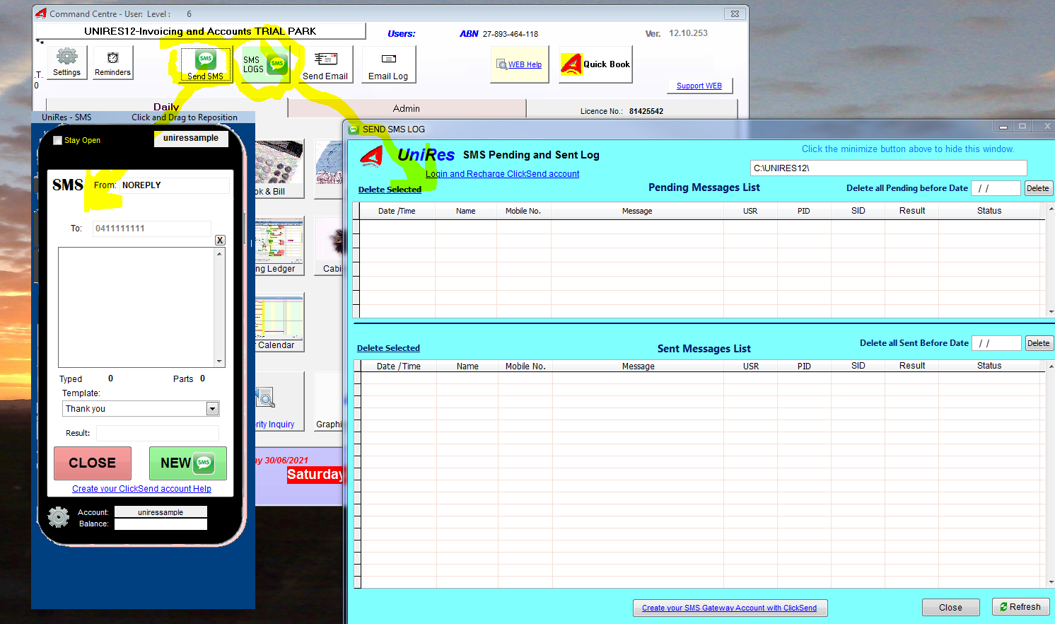
Task: Switch to the Daily tab
Action: pyautogui.click(x=166, y=108)
